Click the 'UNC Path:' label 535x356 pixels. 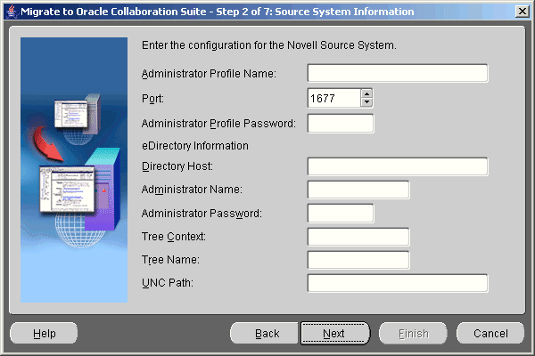[x=168, y=283]
